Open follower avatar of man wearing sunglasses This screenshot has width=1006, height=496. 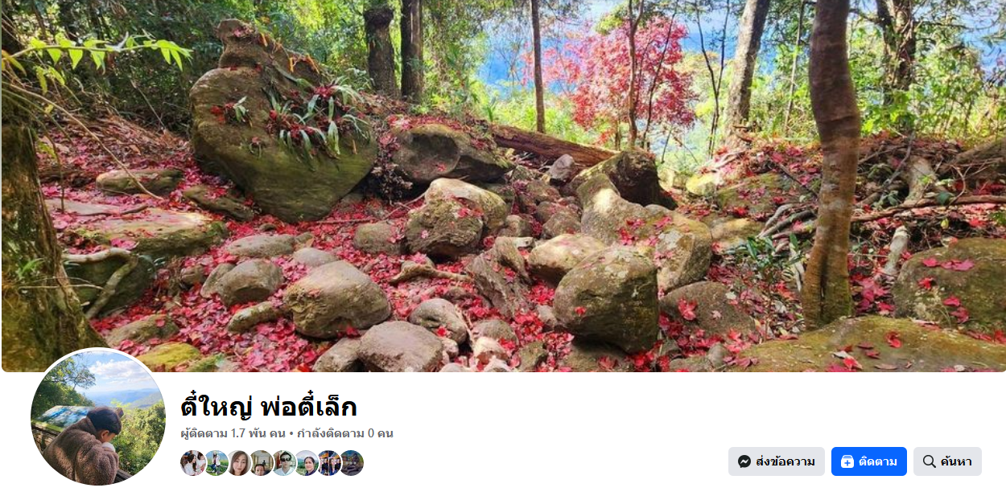pos(283,463)
